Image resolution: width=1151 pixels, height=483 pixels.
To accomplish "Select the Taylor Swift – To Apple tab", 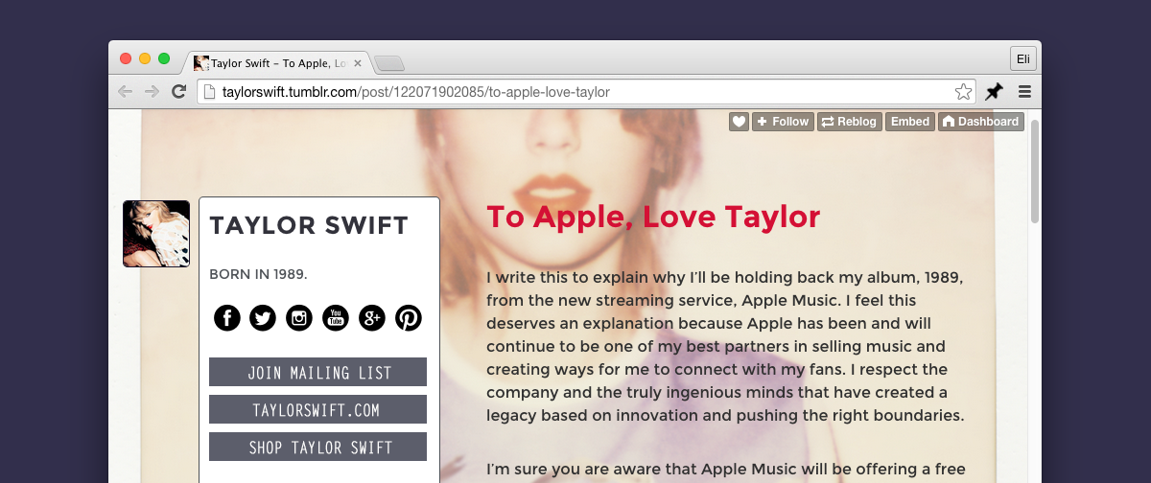I will [277, 63].
